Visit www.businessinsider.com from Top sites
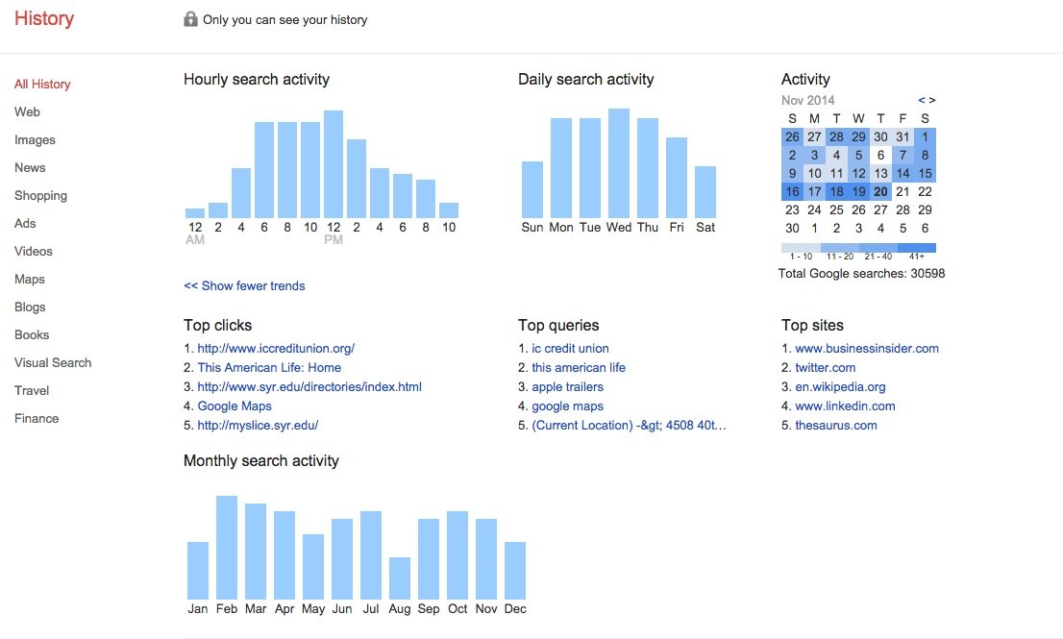This screenshot has width=1063, height=639. point(866,349)
